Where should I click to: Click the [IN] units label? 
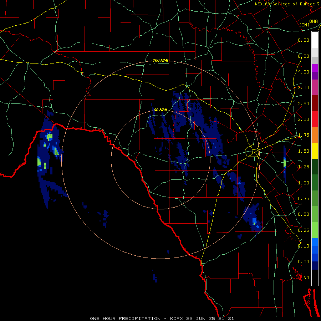point(305,25)
